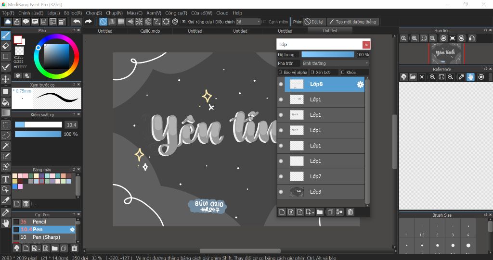Viewport: 493px width, 260px height.
Task: Click the canvas horizontal scrollbar
Action: [x=240, y=251]
